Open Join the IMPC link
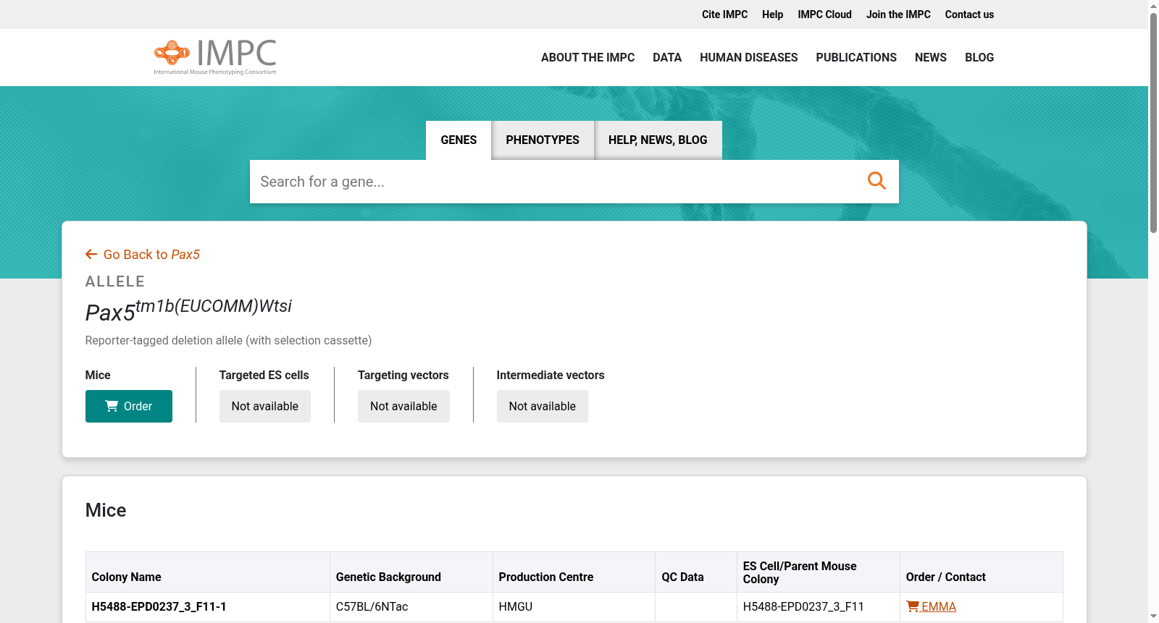The height and width of the screenshot is (623, 1159). click(898, 14)
